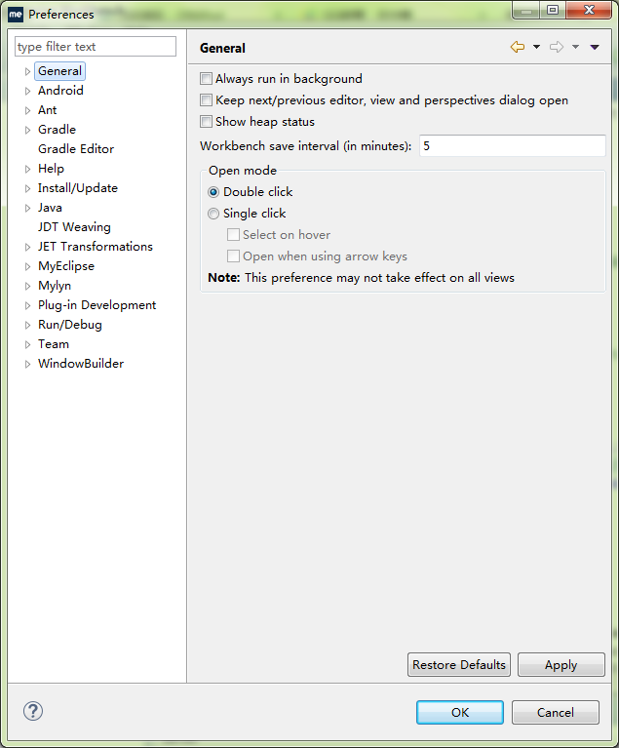Open JDT Weaving preferences
Viewport: 619px width, 748px height.
74,227
